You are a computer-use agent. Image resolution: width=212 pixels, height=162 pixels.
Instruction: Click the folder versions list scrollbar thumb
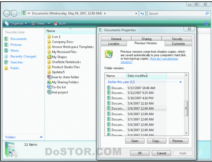(x=186, y=108)
